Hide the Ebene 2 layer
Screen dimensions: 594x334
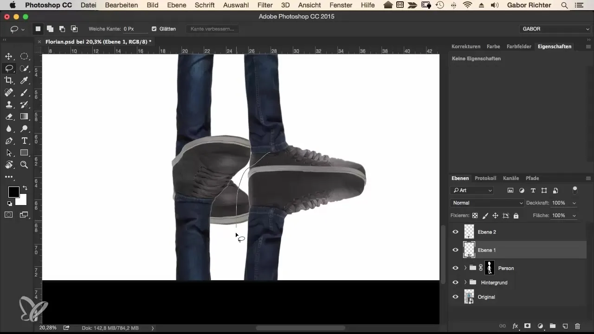pos(455,232)
